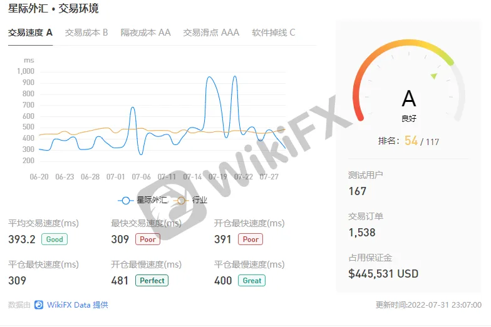Switch to 交易滑点 AAA tab
The width and height of the screenshot is (491, 327).
[x=211, y=33]
